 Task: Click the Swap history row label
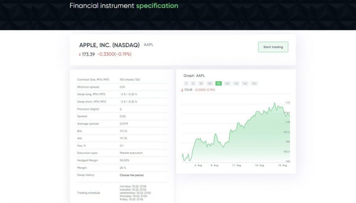pos(86,175)
